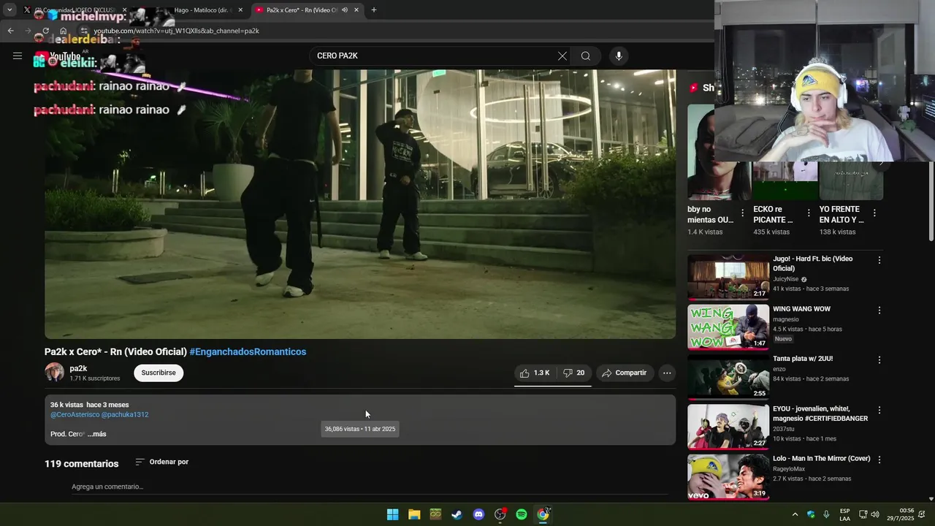
Task: Open Lolo - Man In The Mirror title
Action: [x=822, y=459]
